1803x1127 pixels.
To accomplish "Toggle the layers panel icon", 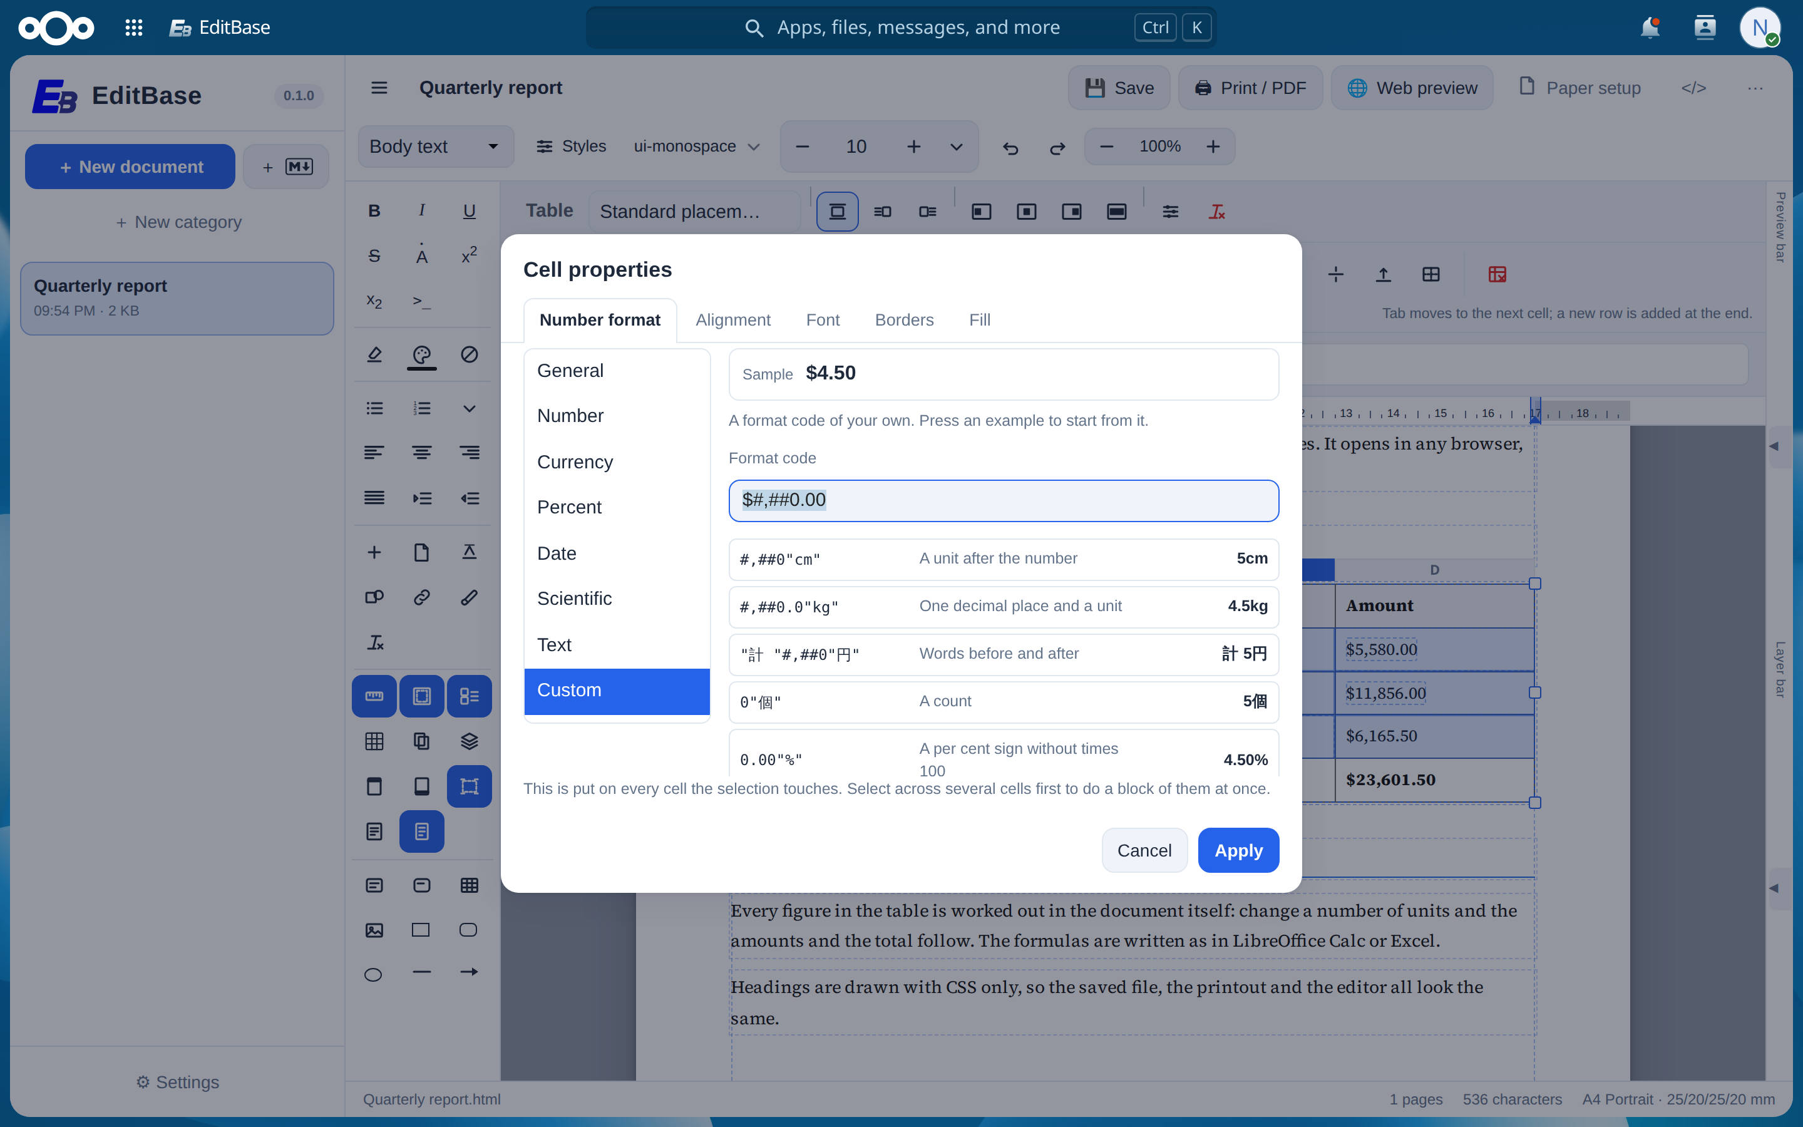I will [x=470, y=741].
